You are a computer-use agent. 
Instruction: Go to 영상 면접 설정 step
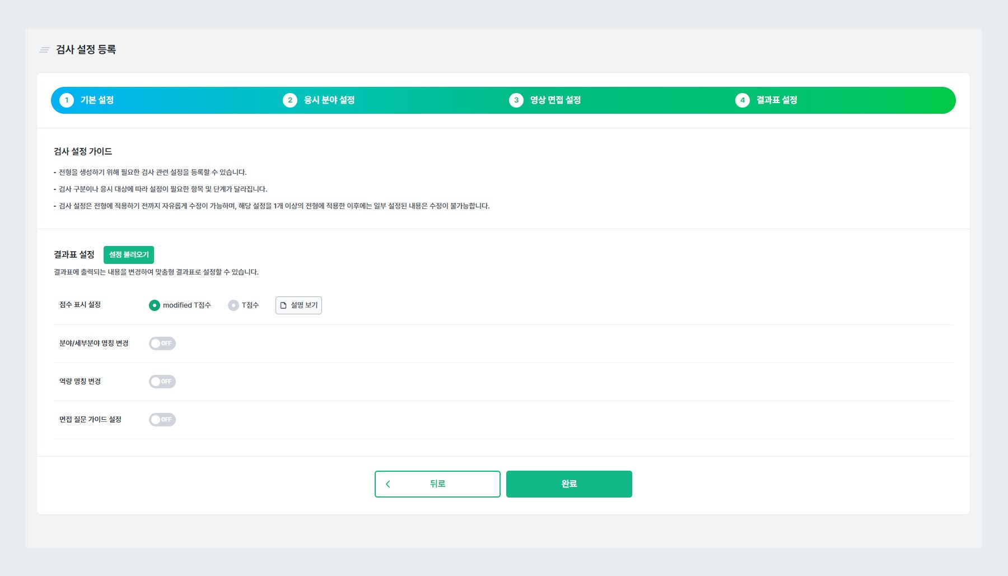click(556, 100)
